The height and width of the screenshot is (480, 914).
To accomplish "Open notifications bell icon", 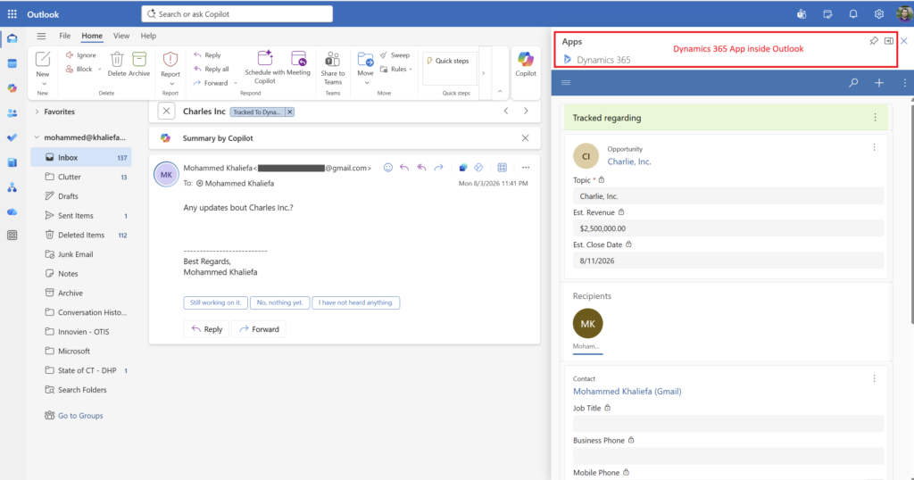I will click(x=852, y=14).
